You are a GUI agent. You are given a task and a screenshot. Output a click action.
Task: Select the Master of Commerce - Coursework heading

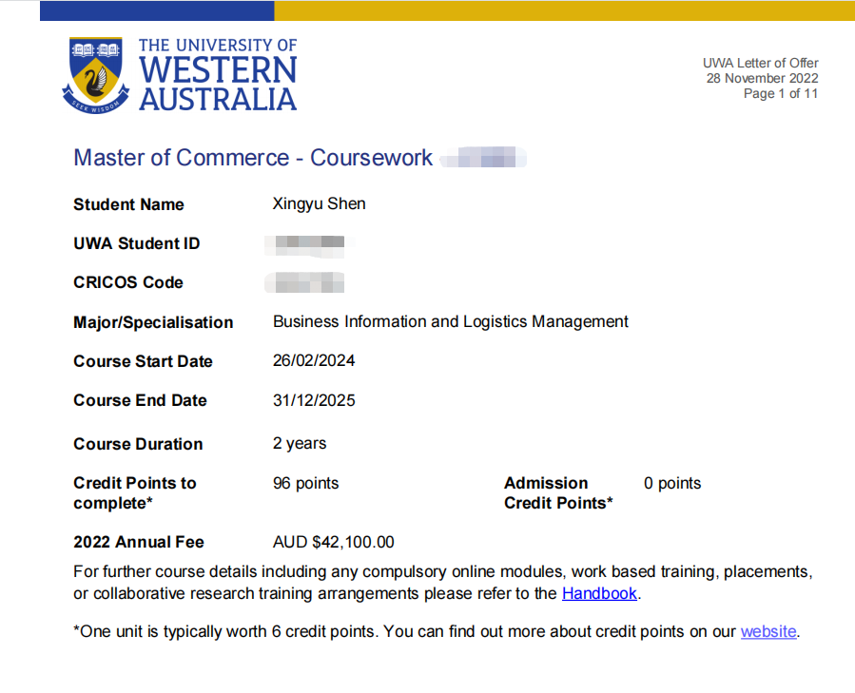pos(253,158)
